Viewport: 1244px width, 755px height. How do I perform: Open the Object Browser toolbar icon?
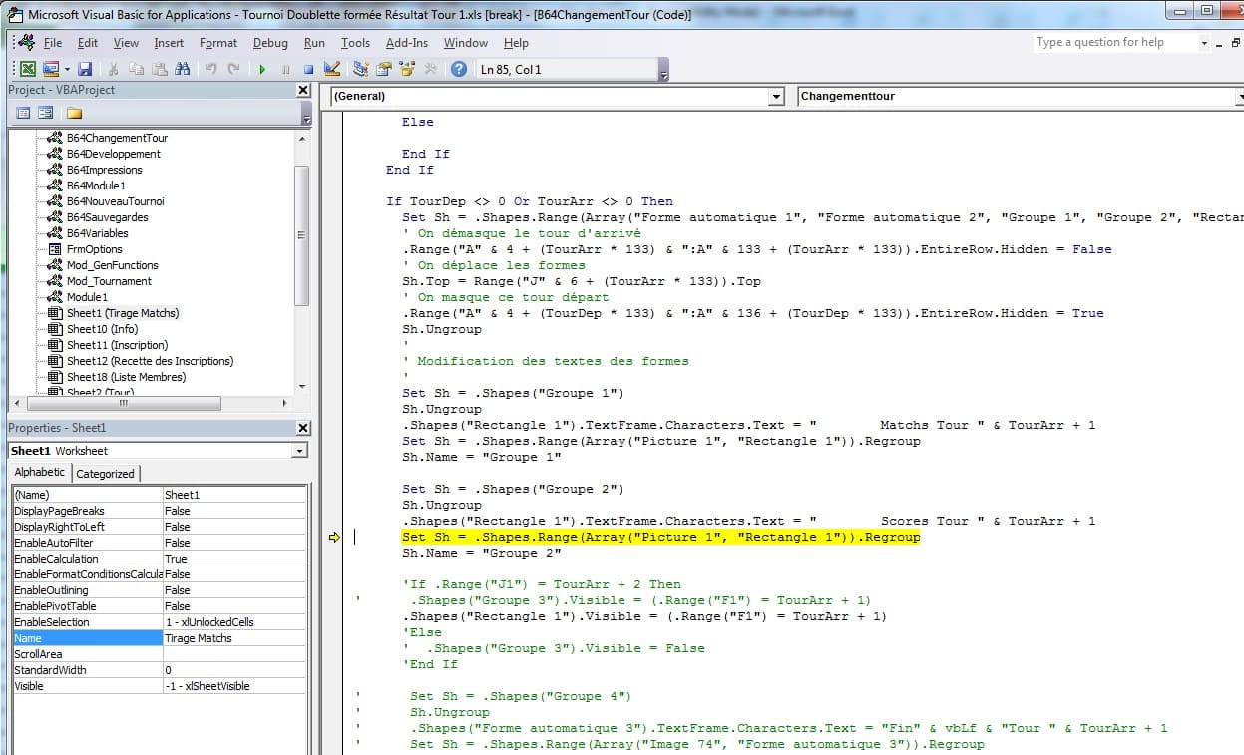[407, 69]
